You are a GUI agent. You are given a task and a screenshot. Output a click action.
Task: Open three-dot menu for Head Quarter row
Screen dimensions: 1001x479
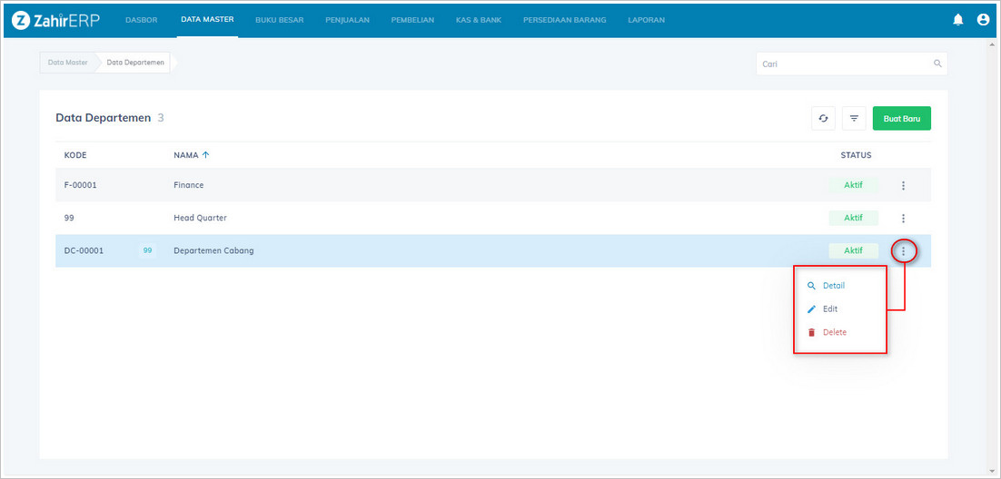coord(903,219)
